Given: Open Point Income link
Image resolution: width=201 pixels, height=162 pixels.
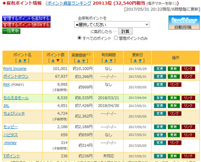Looking at the screenshot, I should coord(15,68).
